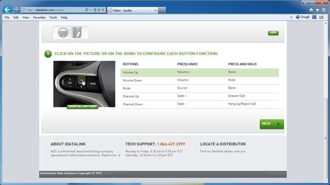
Task: Click the ABOUT IDATALINK heading
Action: [68, 144]
